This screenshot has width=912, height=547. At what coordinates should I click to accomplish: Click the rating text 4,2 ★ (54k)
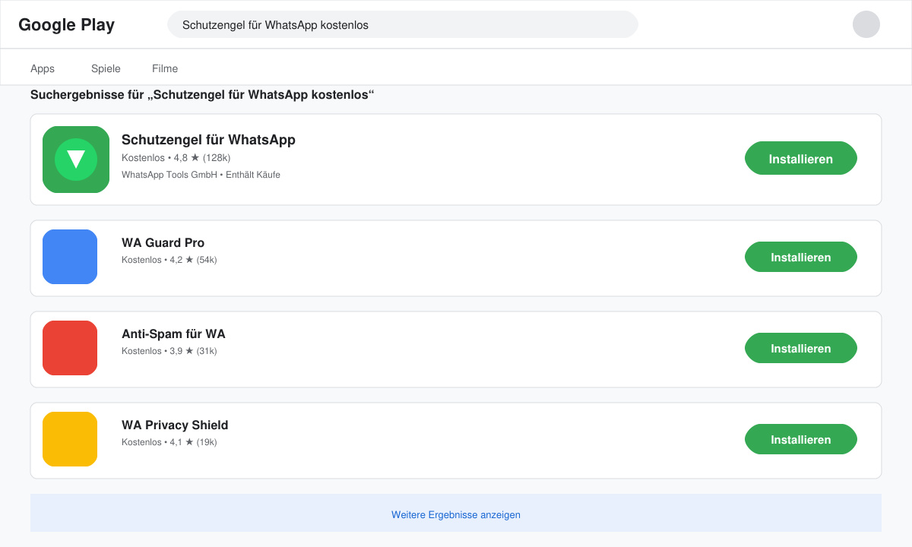[x=193, y=260]
